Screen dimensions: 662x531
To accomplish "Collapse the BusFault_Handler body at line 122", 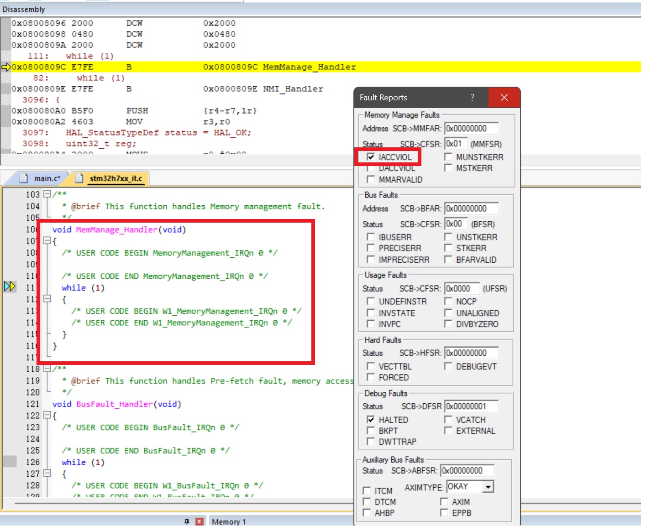I will (47, 415).
